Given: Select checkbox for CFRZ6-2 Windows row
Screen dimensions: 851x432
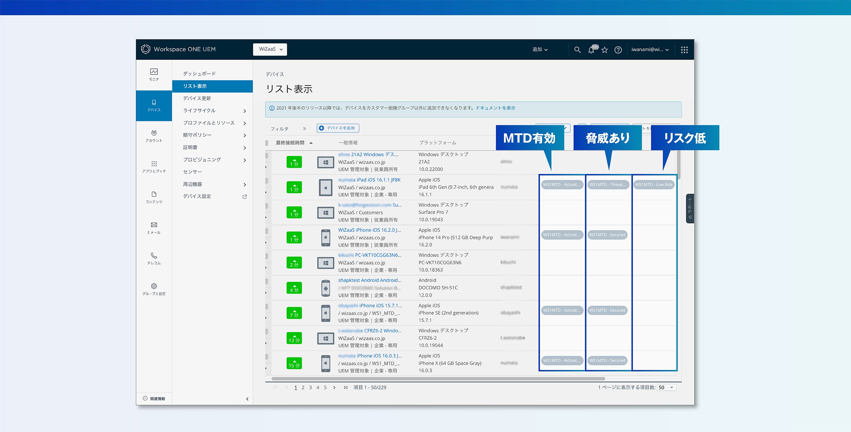Looking at the screenshot, I should coord(267,332).
